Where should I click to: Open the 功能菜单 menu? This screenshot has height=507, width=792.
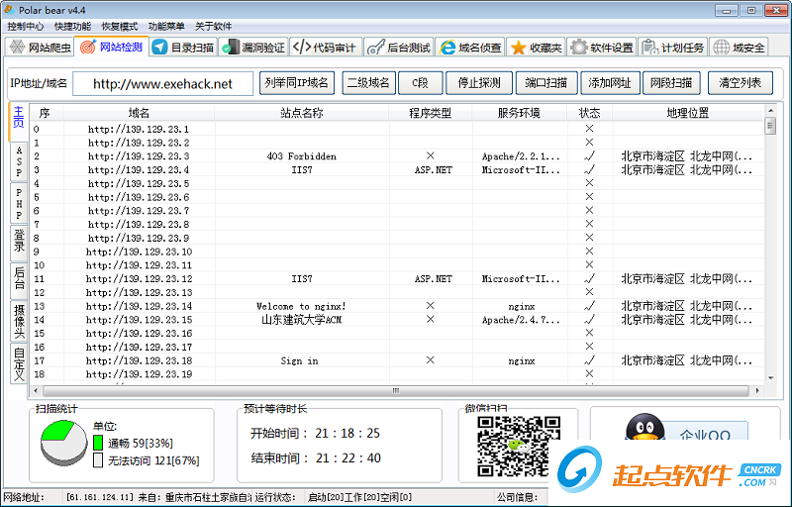[166, 27]
